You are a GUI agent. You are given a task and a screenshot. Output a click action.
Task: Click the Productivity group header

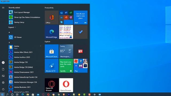pyautogui.click(x=49, y=8)
